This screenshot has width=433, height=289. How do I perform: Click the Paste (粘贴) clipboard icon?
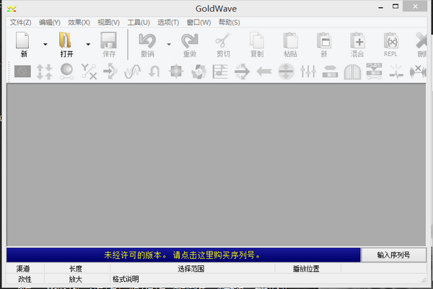(x=291, y=40)
